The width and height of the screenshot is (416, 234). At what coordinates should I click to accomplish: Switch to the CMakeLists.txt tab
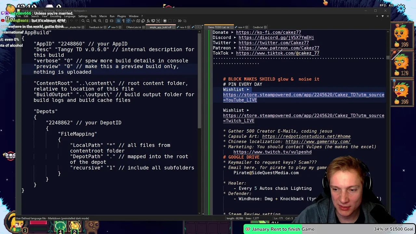[x=134, y=27]
